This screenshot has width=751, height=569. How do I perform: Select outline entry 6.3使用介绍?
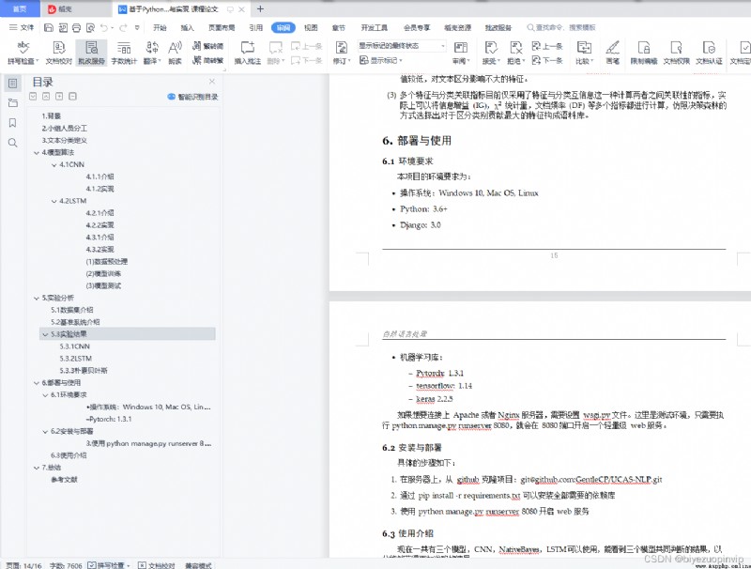click(69, 455)
